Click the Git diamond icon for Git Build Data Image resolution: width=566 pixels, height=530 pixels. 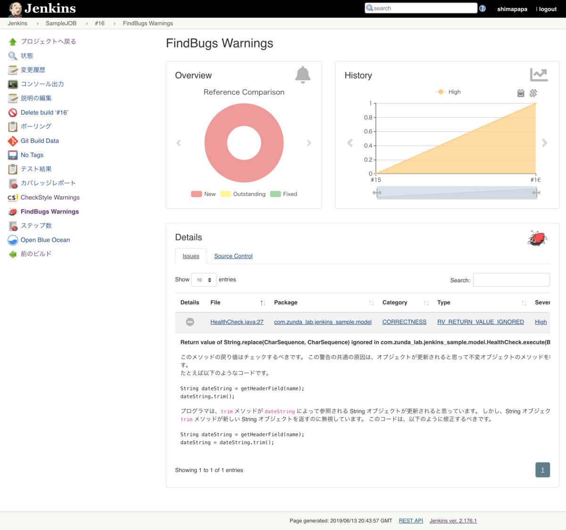13,141
